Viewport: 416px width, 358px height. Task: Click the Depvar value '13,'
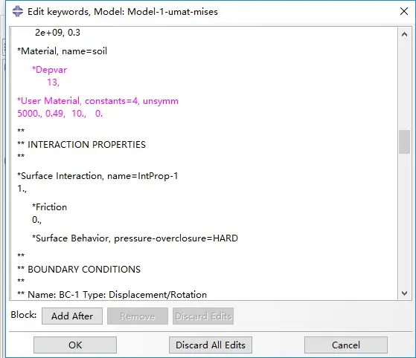coord(53,82)
